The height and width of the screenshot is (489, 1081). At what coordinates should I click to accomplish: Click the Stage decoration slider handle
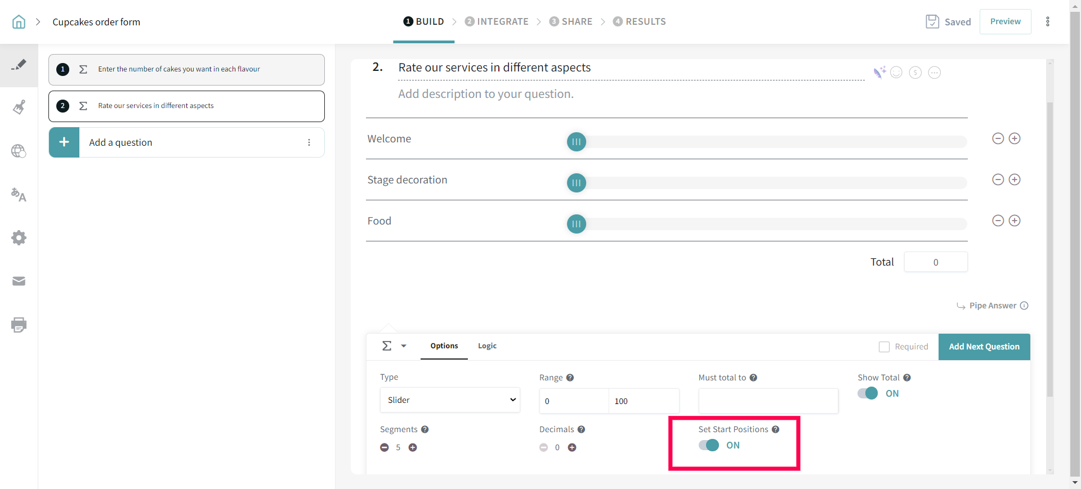(576, 183)
